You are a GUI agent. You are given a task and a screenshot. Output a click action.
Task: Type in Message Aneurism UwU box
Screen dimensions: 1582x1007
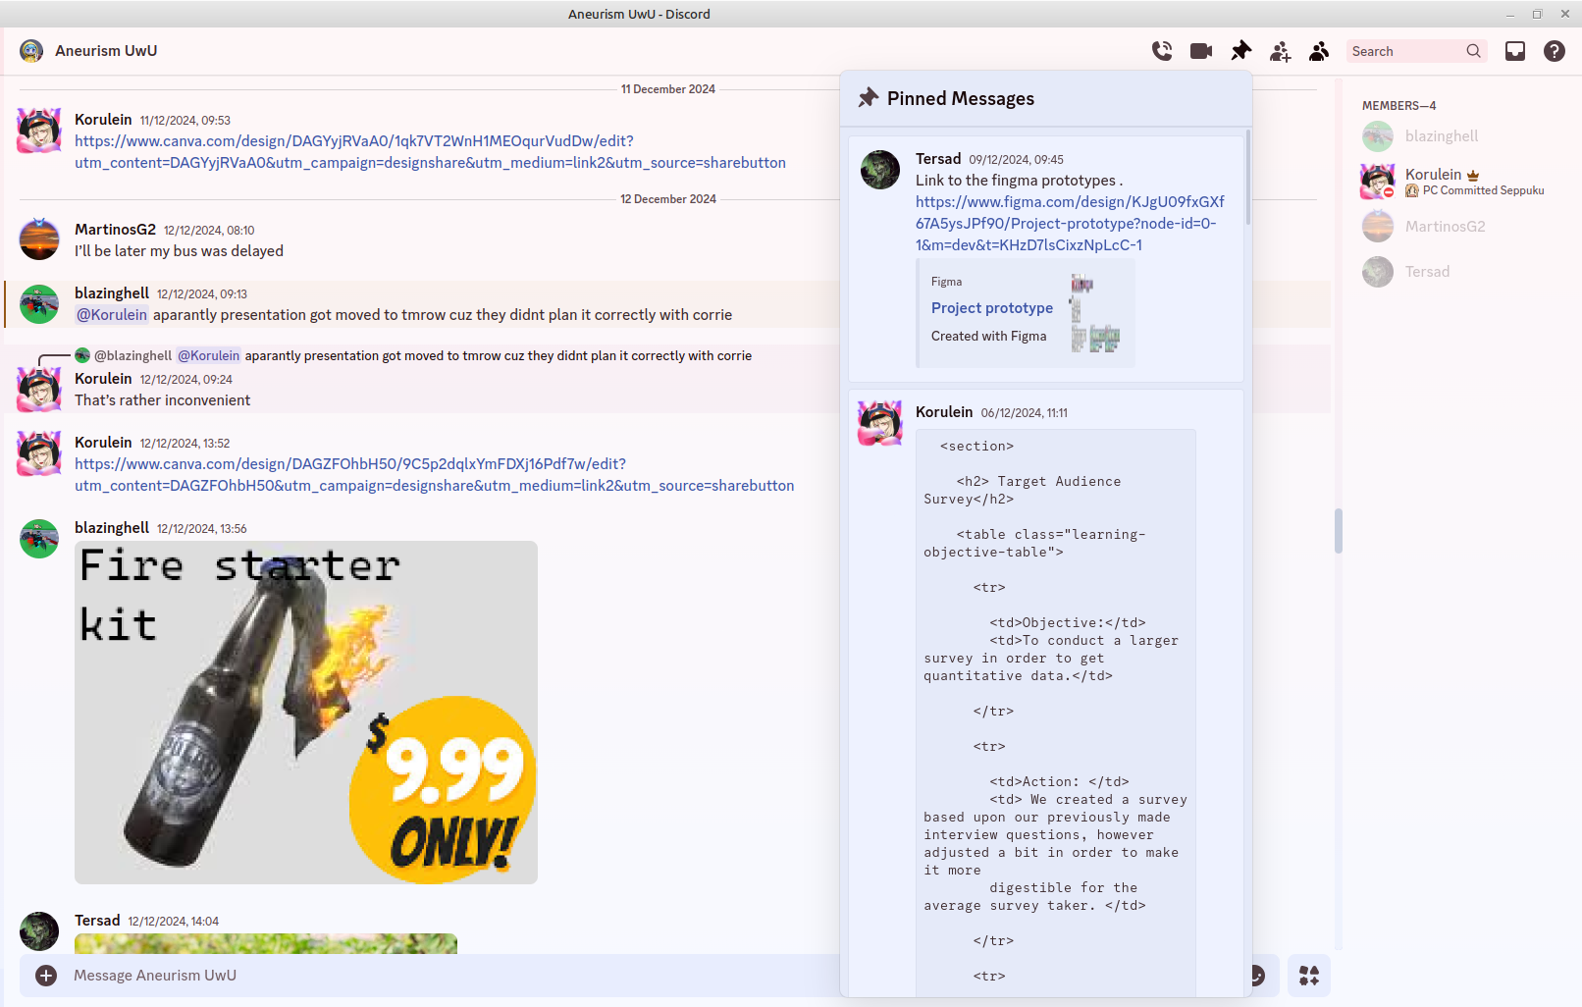tap(393, 976)
